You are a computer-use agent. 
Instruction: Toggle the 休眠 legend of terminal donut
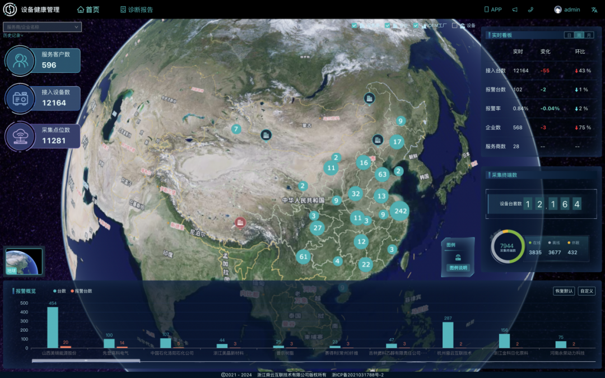click(x=574, y=242)
